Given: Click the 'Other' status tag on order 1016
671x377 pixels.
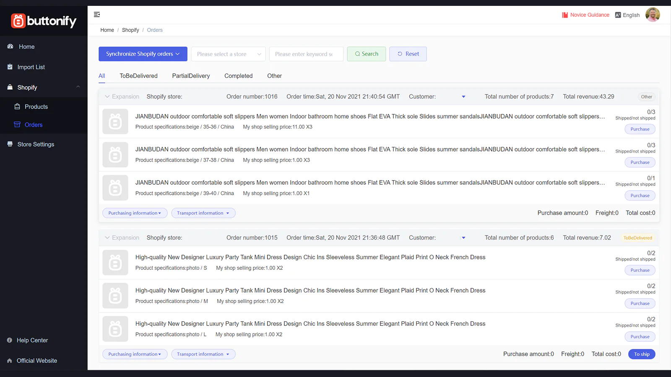Looking at the screenshot, I should tap(647, 97).
